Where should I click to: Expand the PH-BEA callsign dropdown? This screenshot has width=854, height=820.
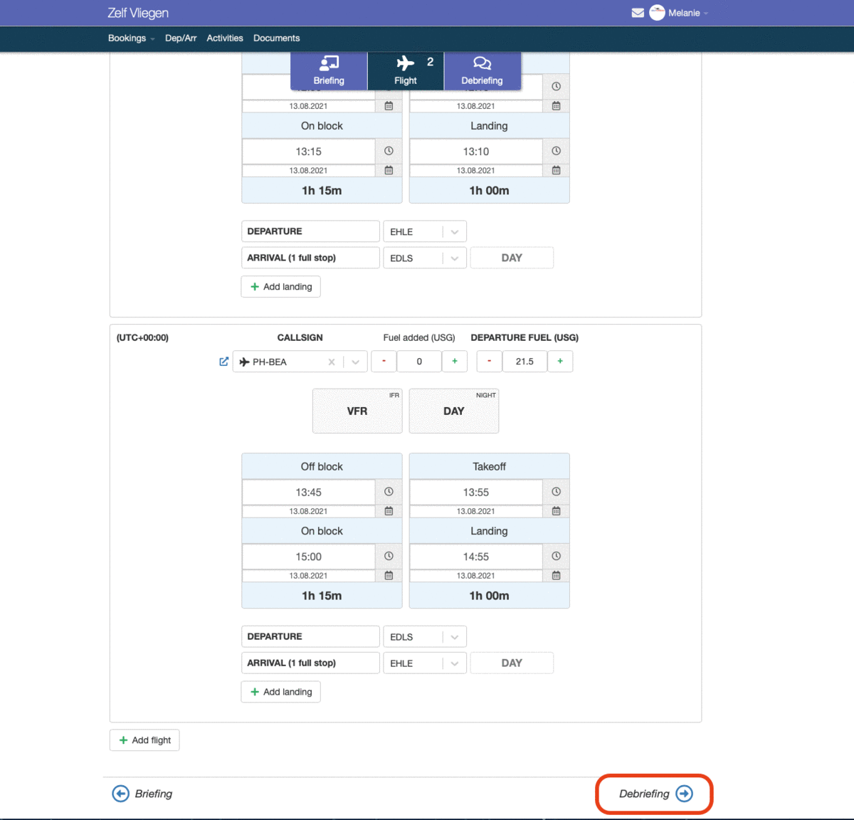(355, 362)
